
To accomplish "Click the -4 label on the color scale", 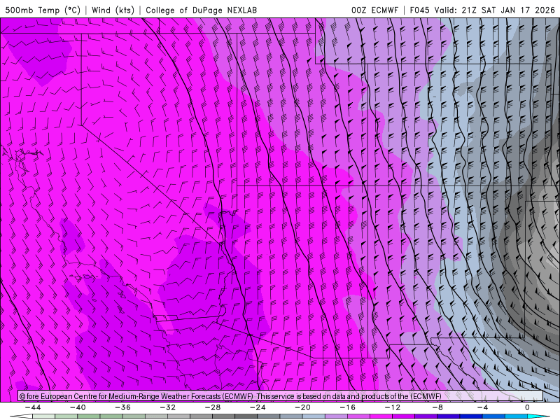I will (x=482, y=407).
